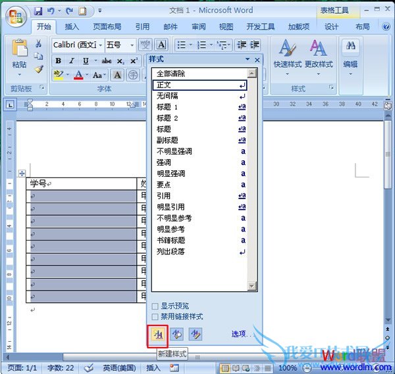
Task: Click the table move handle
Action: click(x=22, y=174)
